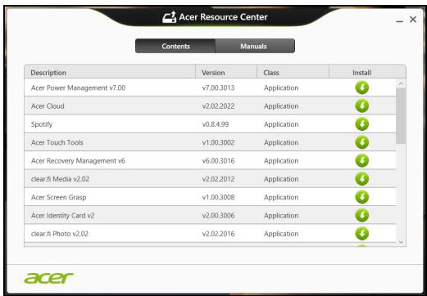Install Acer Screen Grasp
The width and height of the screenshot is (427, 296).
[x=362, y=197]
